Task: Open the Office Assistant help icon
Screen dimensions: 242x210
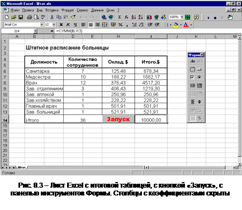Action: (196, 17)
